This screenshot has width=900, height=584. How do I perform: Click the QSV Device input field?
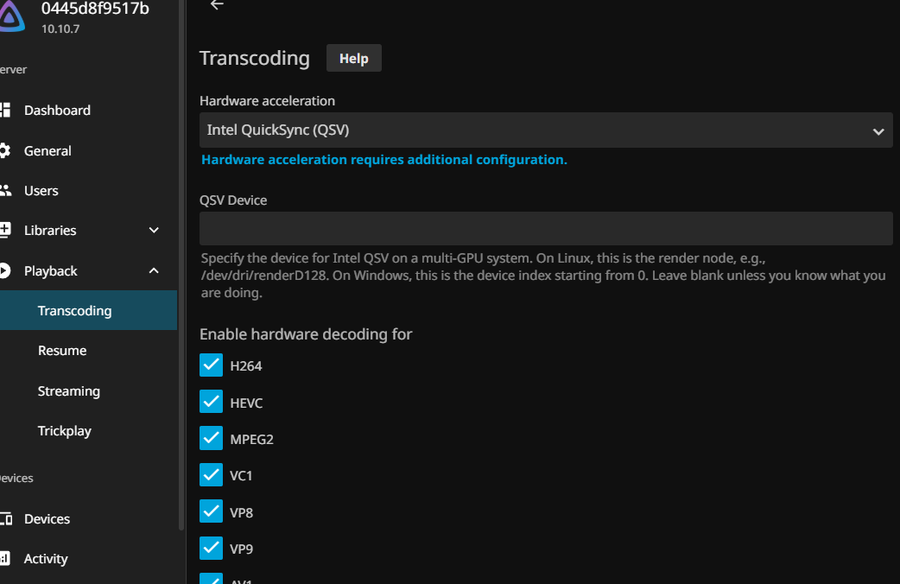546,227
